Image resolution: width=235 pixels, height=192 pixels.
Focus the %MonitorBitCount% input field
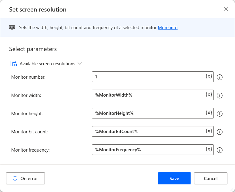[153, 132]
